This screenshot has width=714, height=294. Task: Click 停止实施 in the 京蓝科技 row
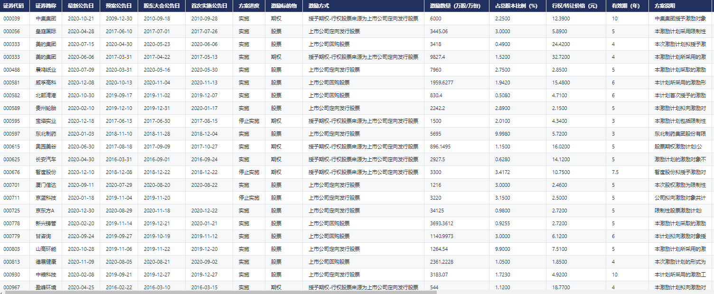(249, 198)
